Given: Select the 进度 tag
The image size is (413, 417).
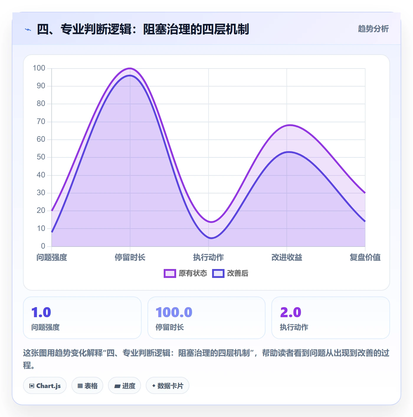Looking at the screenshot, I should pyautogui.click(x=124, y=385).
